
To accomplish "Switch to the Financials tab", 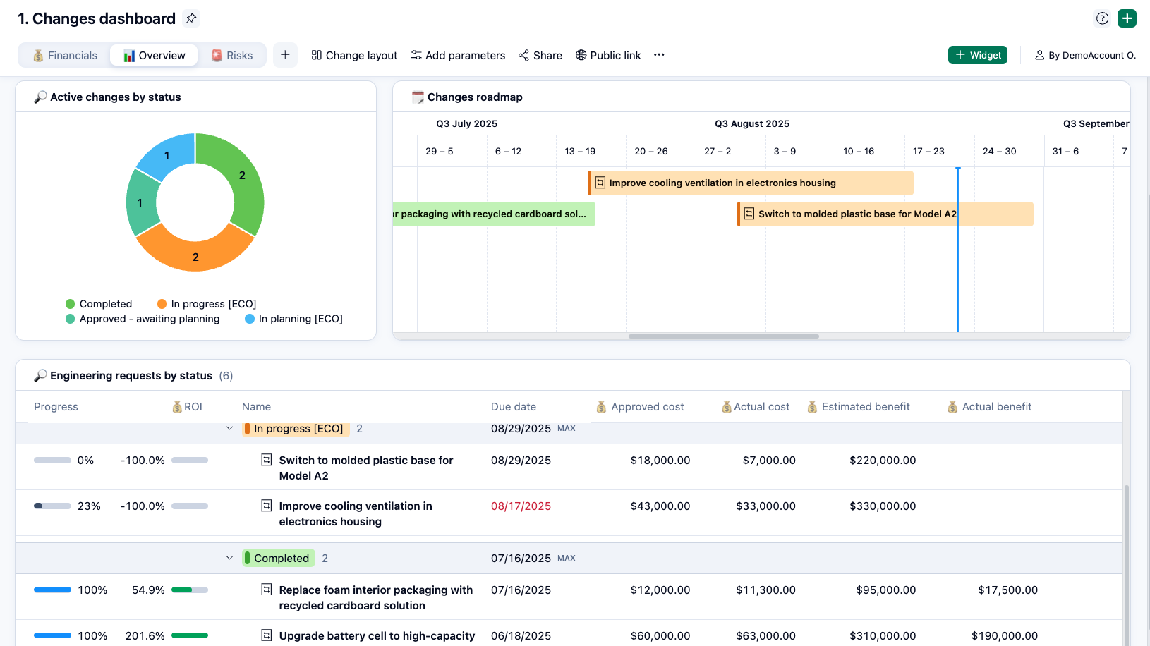I will click(x=63, y=54).
